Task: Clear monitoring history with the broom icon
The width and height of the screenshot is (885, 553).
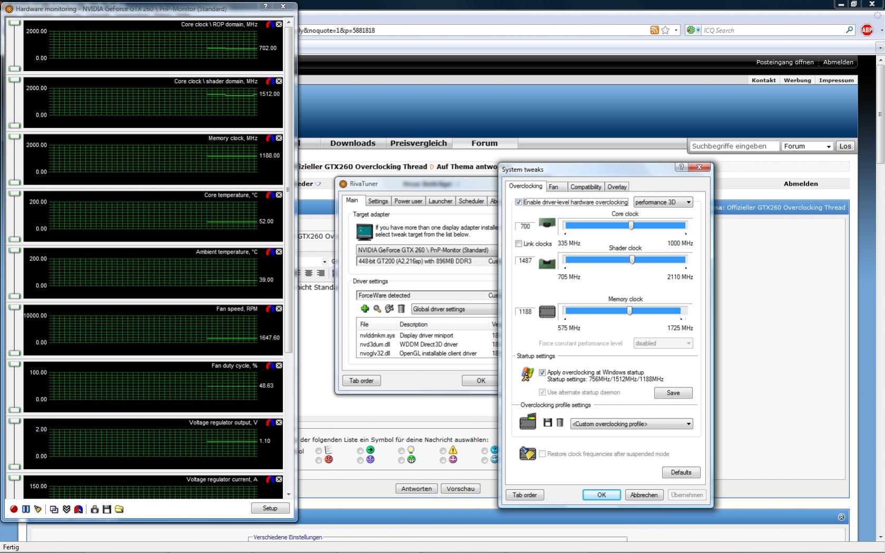Action: point(38,509)
